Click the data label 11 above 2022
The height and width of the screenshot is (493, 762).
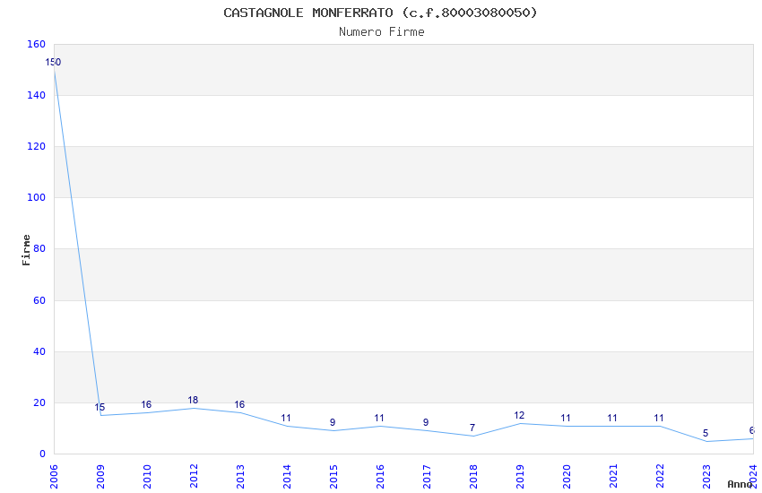(x=659, y=418)
